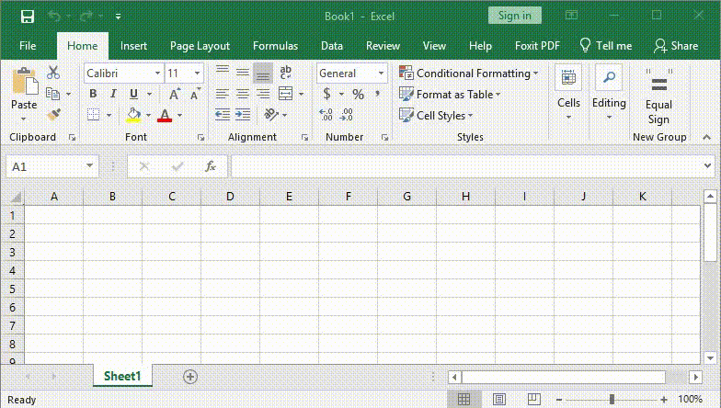Click the Sign in button
Screen dimensions: 721x408
[515, 17]
